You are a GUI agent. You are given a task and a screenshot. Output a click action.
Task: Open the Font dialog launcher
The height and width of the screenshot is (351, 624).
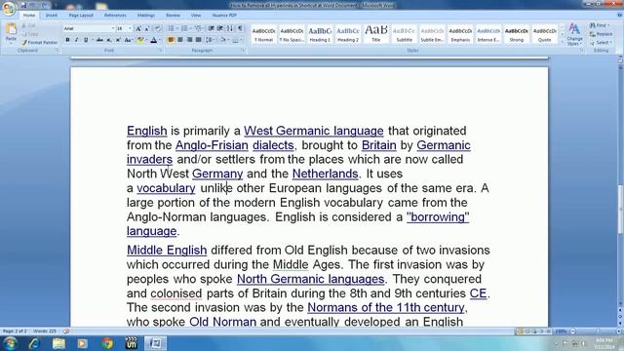(161, 51)
